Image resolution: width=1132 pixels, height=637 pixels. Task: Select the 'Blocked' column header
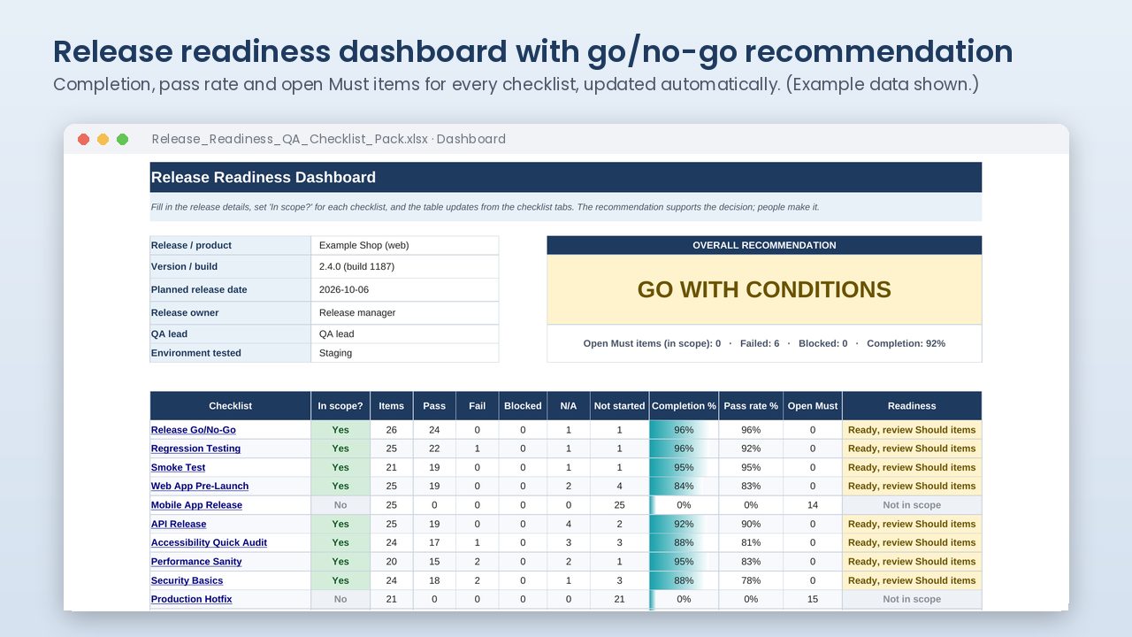(523, 406)
